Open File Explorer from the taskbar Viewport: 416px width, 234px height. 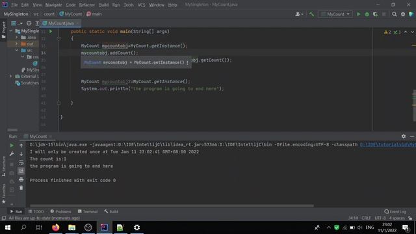coord(71,227)
